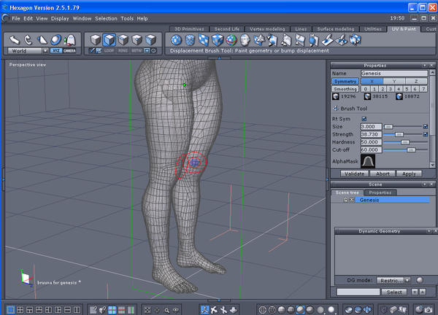Toggle the checkbox beside the Strength slider
The width and height of the screenshot is (438, 315).
coord(426,134)
